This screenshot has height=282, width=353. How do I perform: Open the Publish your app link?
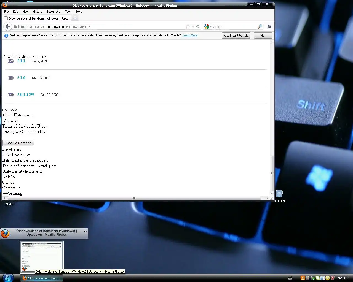(x=16, y=155)
